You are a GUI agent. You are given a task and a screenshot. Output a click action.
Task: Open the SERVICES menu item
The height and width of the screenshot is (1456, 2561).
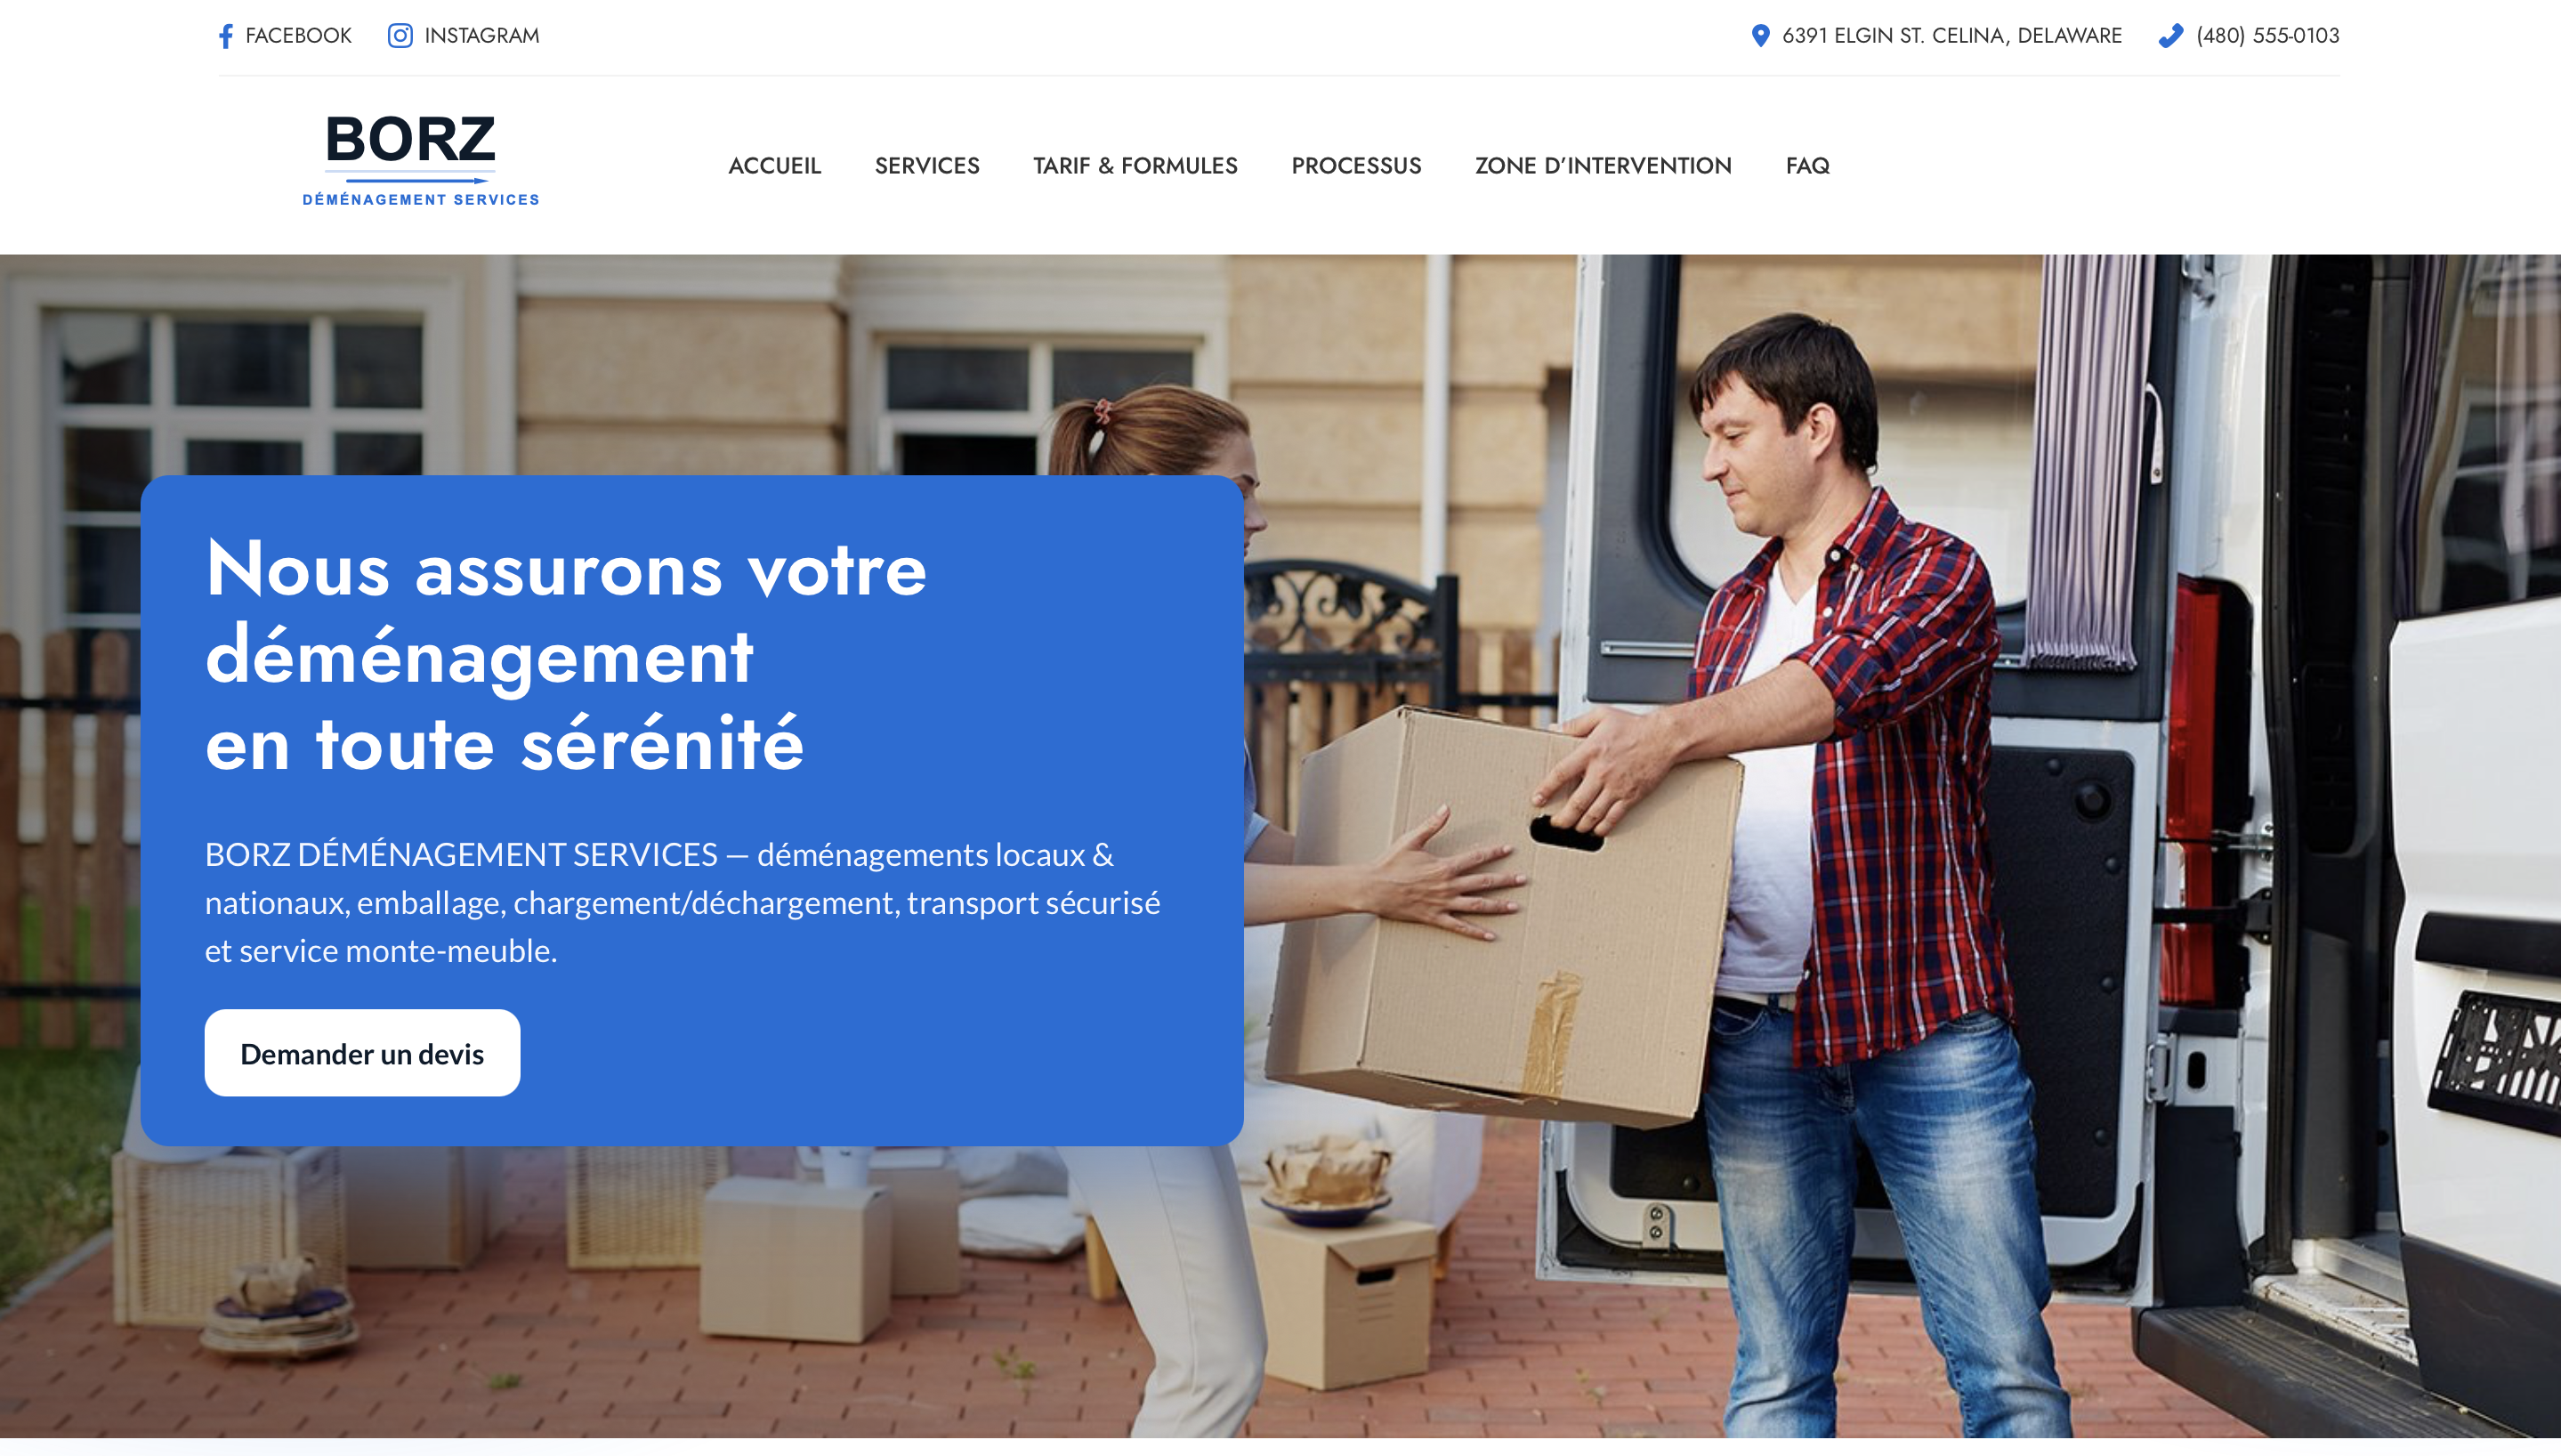point(926,166)
